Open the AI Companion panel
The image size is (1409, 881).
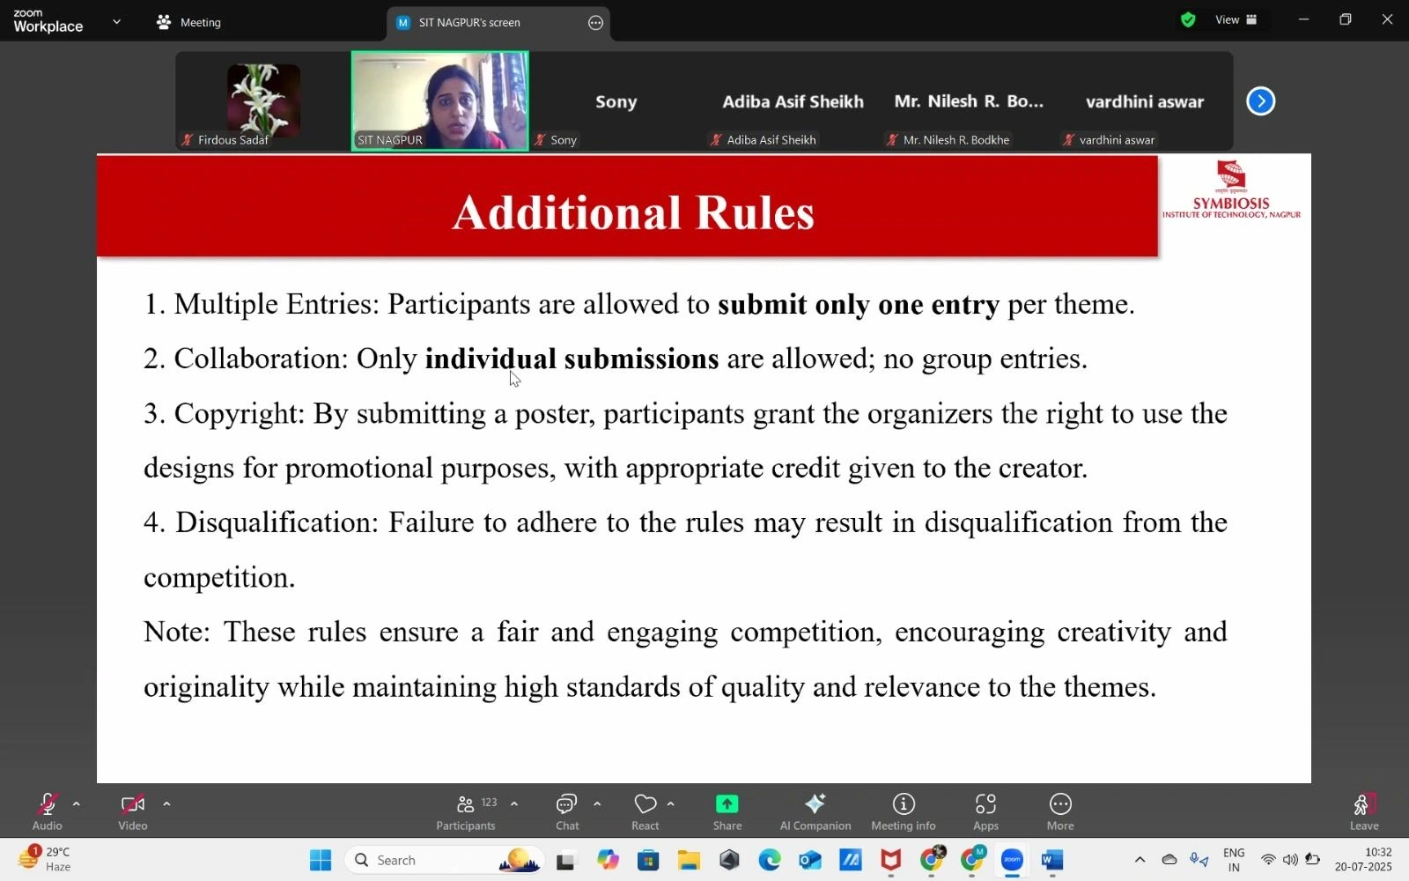(x=815, y=811)
